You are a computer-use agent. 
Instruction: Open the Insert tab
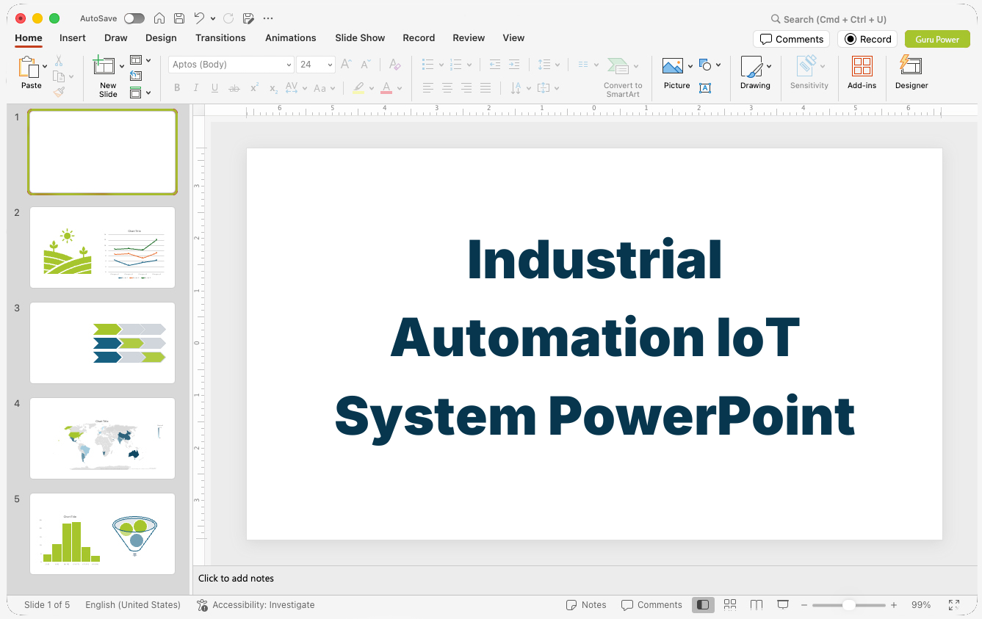click(73, 38)
